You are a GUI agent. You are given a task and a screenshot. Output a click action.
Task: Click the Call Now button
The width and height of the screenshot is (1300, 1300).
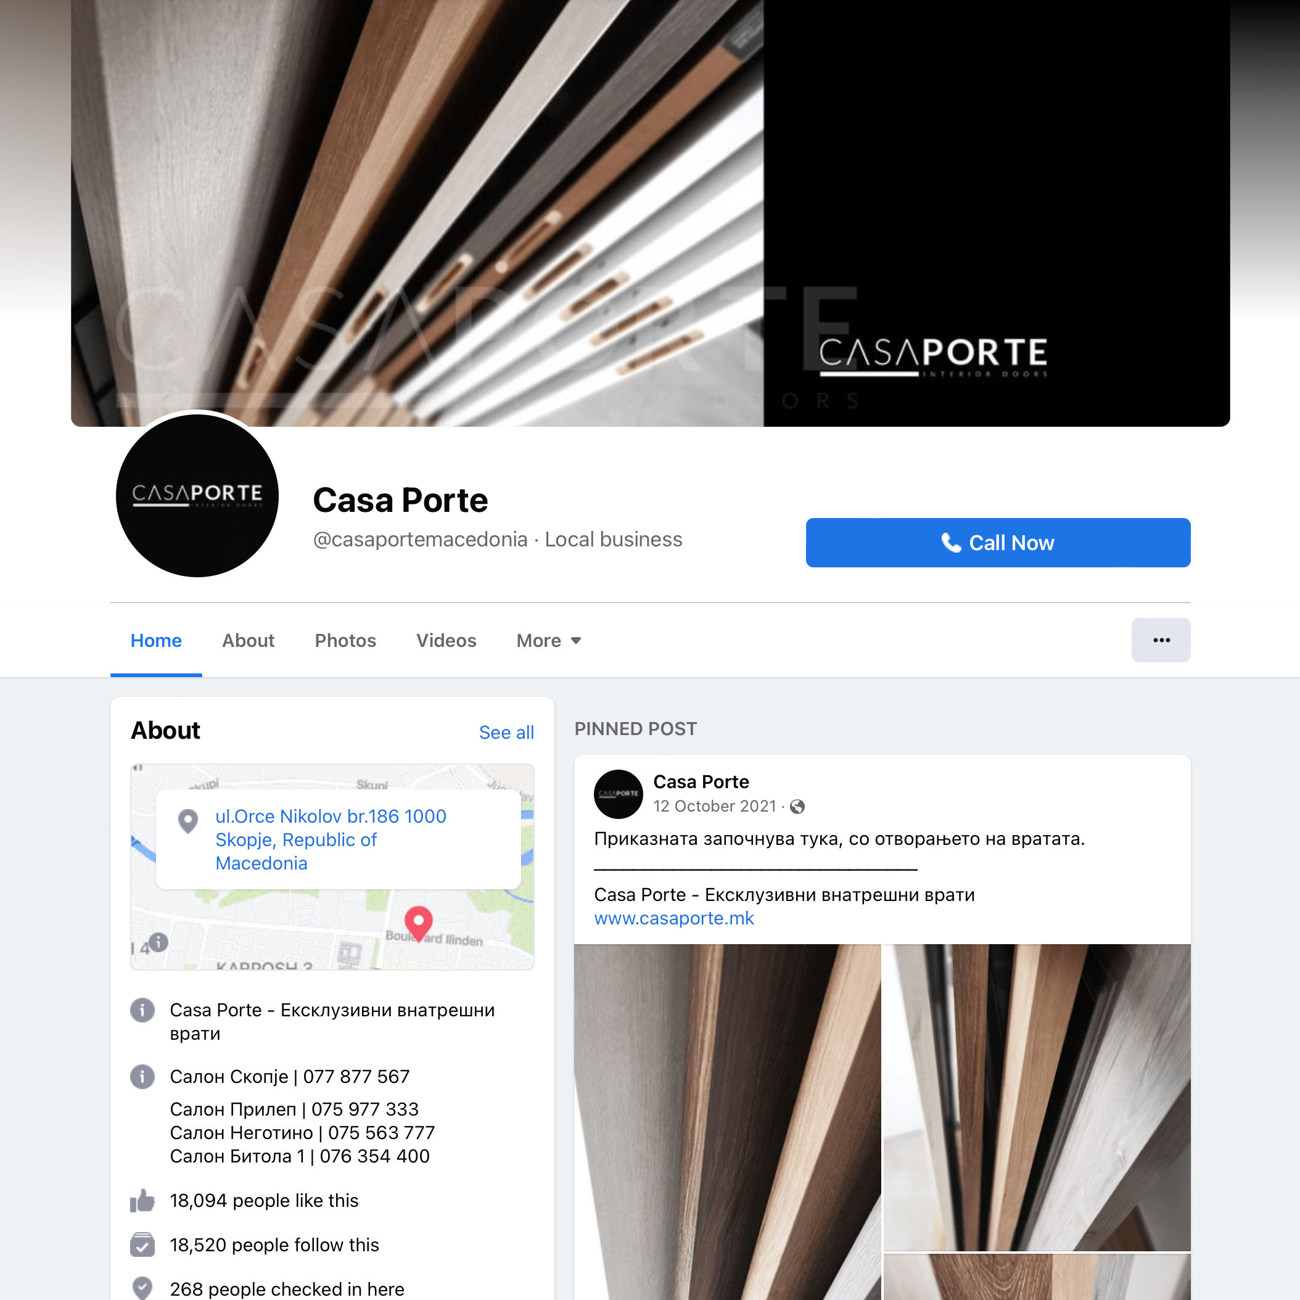(x=998, y=542)
